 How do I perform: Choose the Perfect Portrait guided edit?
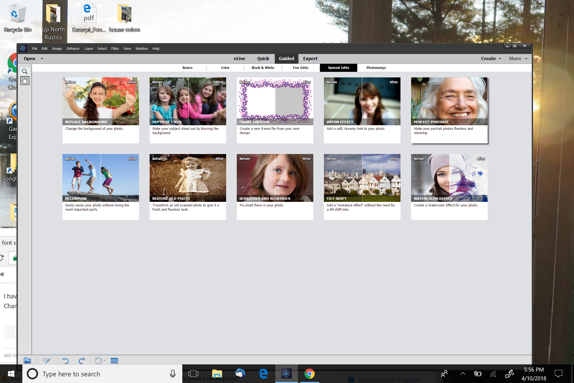[x=449, y=110]
